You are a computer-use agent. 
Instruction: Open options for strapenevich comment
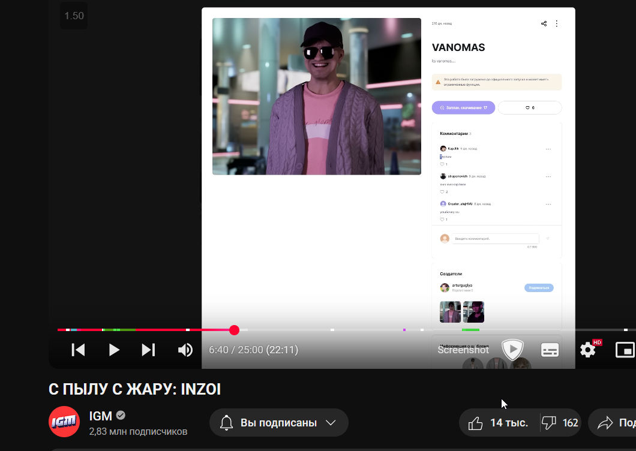[548, 176]
